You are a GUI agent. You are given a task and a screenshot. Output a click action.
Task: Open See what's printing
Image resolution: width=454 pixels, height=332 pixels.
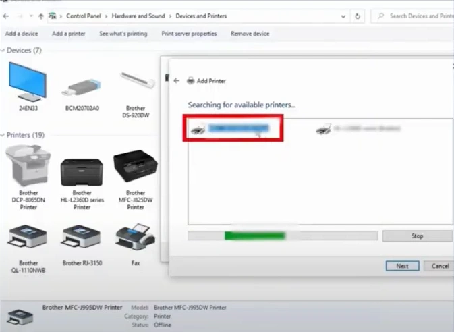(123, 33)
